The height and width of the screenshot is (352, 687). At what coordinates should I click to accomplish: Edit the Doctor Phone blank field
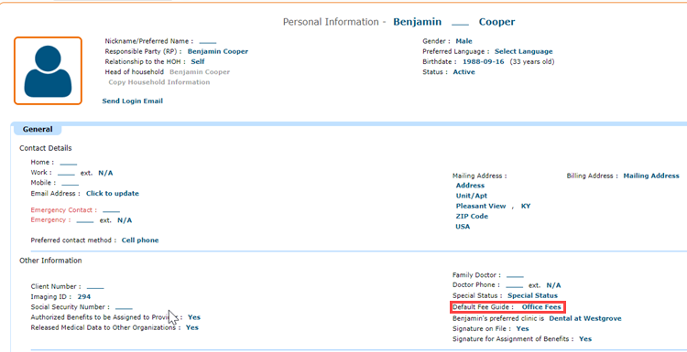[x=515, y=285]
